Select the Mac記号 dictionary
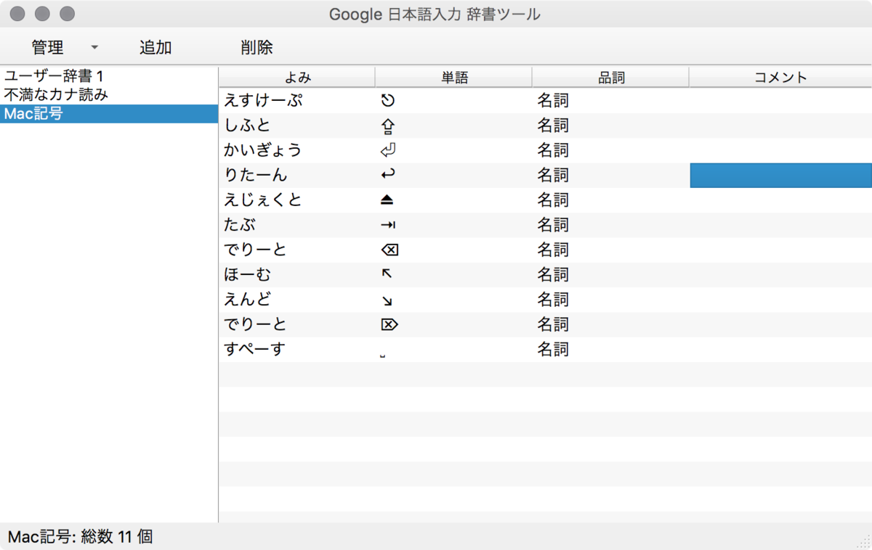872x550 pixels. click(x=109, y=113)
